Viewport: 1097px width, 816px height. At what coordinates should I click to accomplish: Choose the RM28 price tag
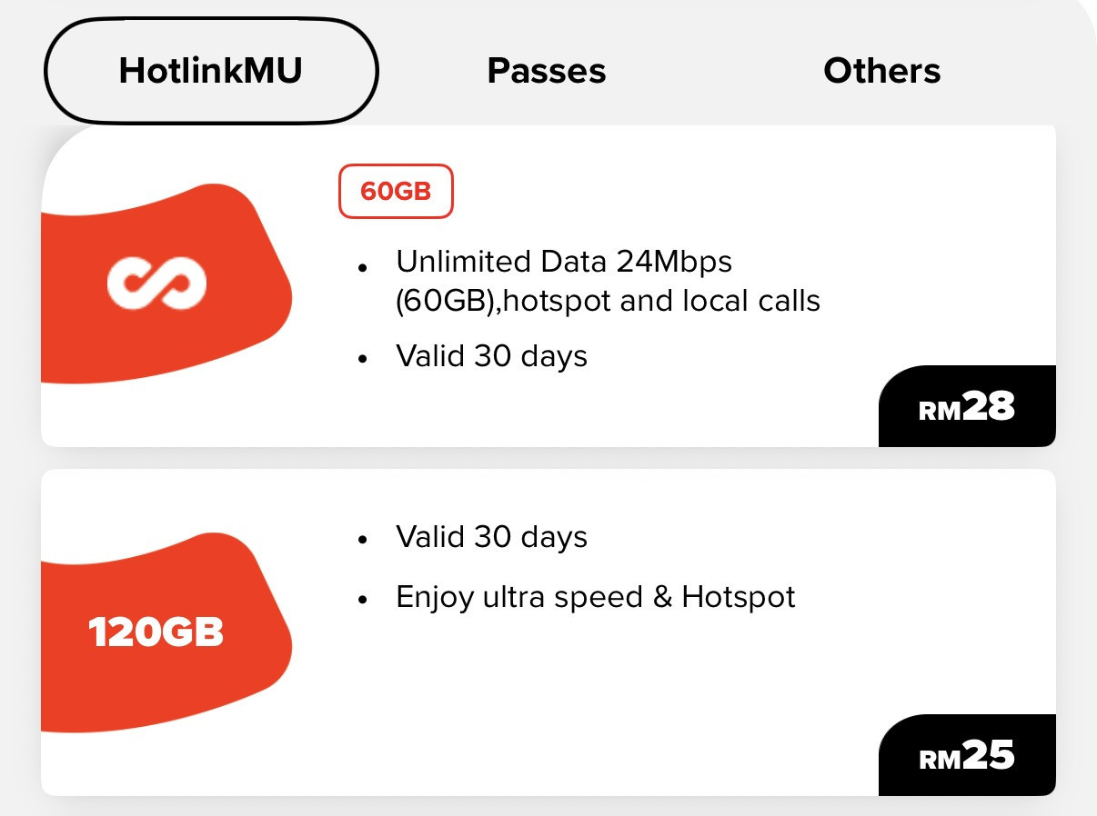point(967,407)
